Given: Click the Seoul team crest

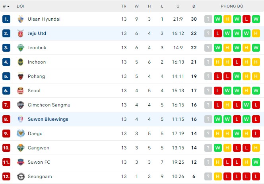Looking at the screenshot, I should (x=21, y=91).
